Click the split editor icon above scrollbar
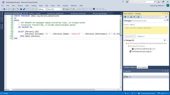The width and height of the screenshot is (170, 95). click(x=121, y=16)
